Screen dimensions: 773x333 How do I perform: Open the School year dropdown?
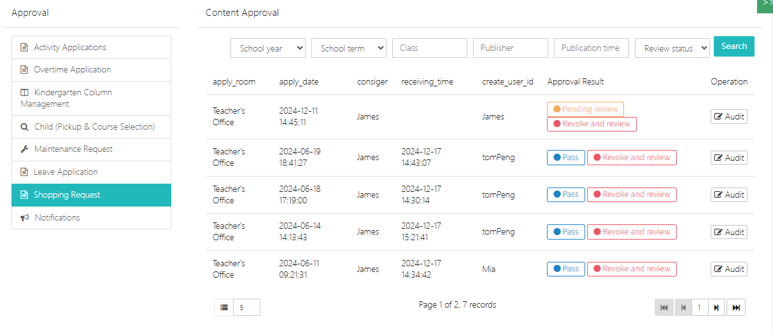pyautogui.click(x=268, y=48)
